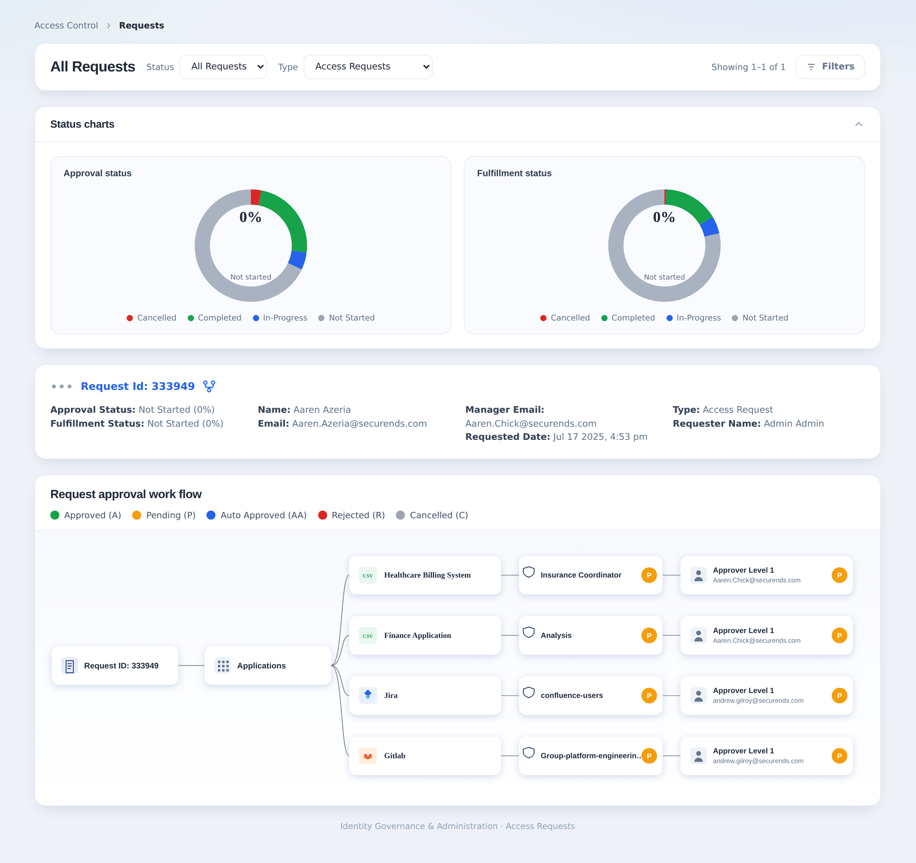This screenshot has height=863, width=916.
Task: Click user avatar on Healthcare row approver
Action: [x=698, y=575]
